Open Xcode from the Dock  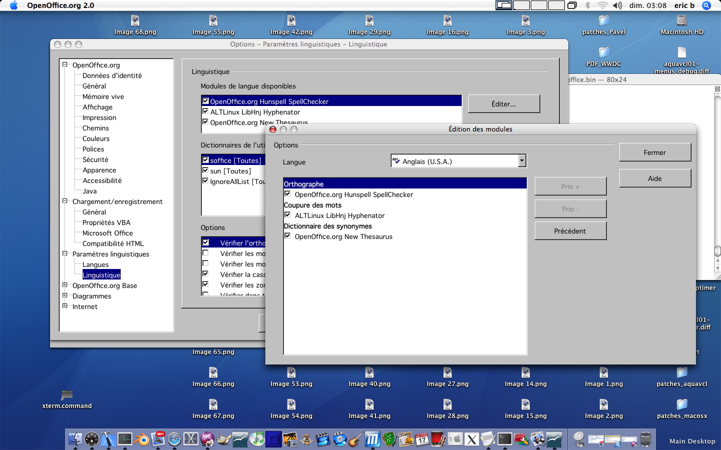click(x=108, y=439)
